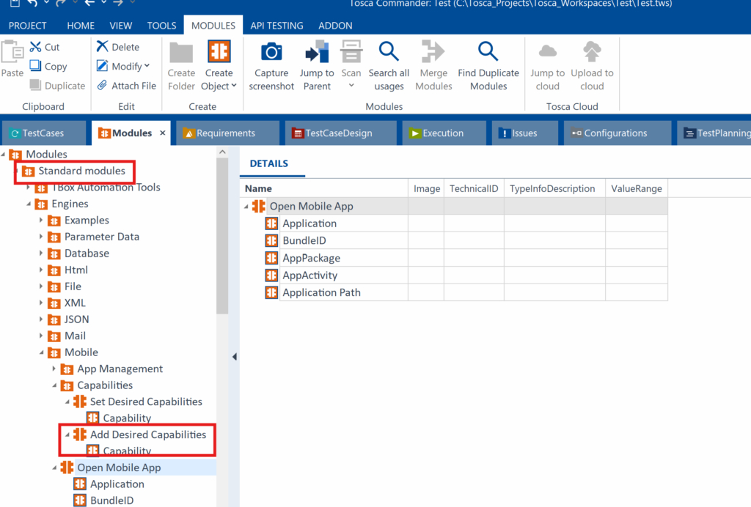Select AppActivity row in Details
This screenshot has height=507, width=751.
[310, 275]
